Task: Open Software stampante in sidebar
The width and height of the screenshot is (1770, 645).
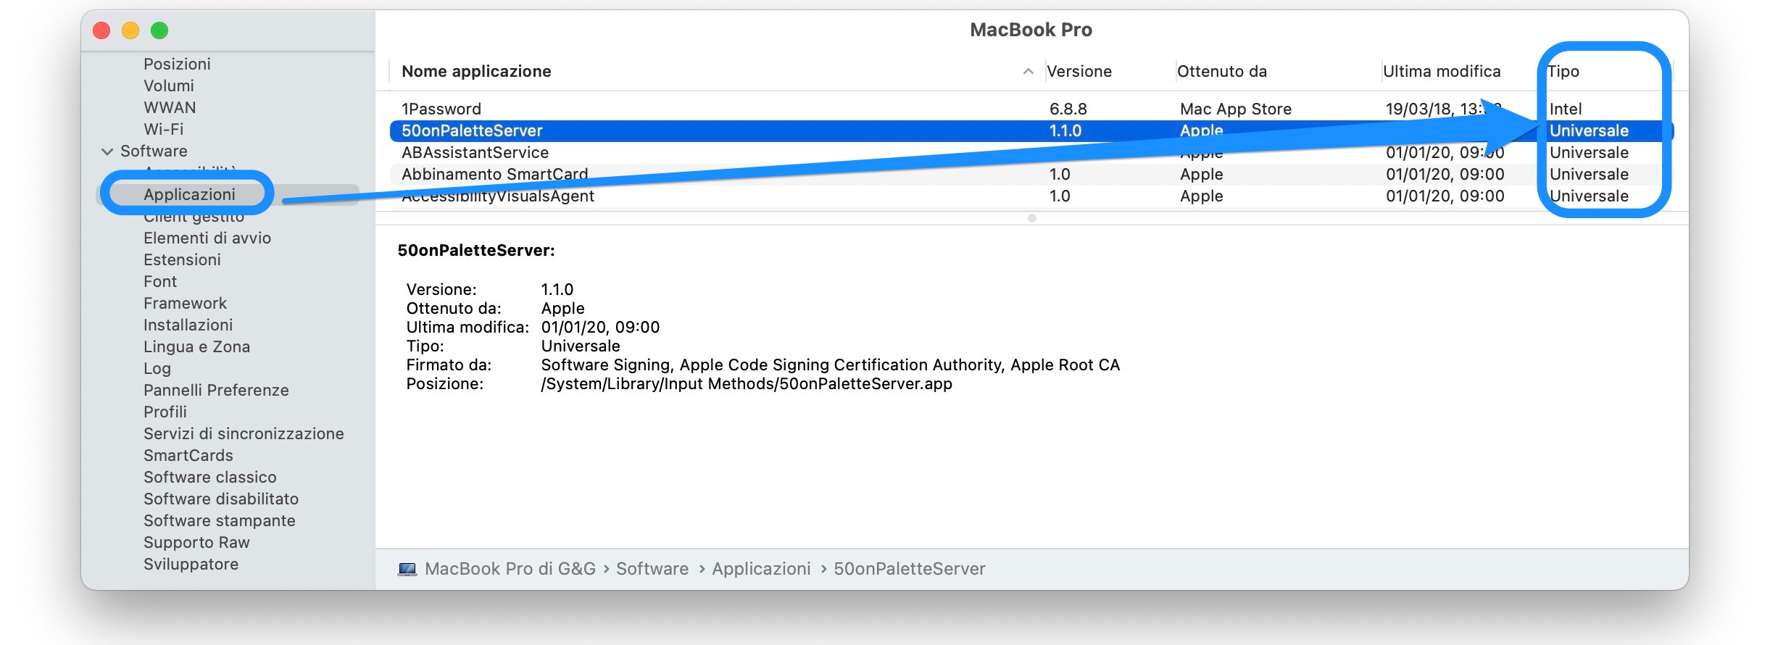Action: coord(220,520)
